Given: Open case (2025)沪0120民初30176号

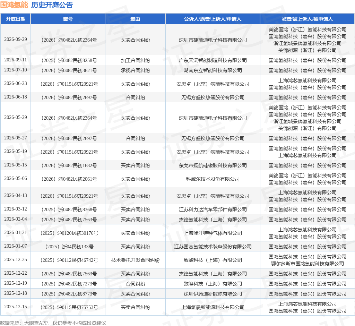Looking at the screenshot, I should click(69, 233).
